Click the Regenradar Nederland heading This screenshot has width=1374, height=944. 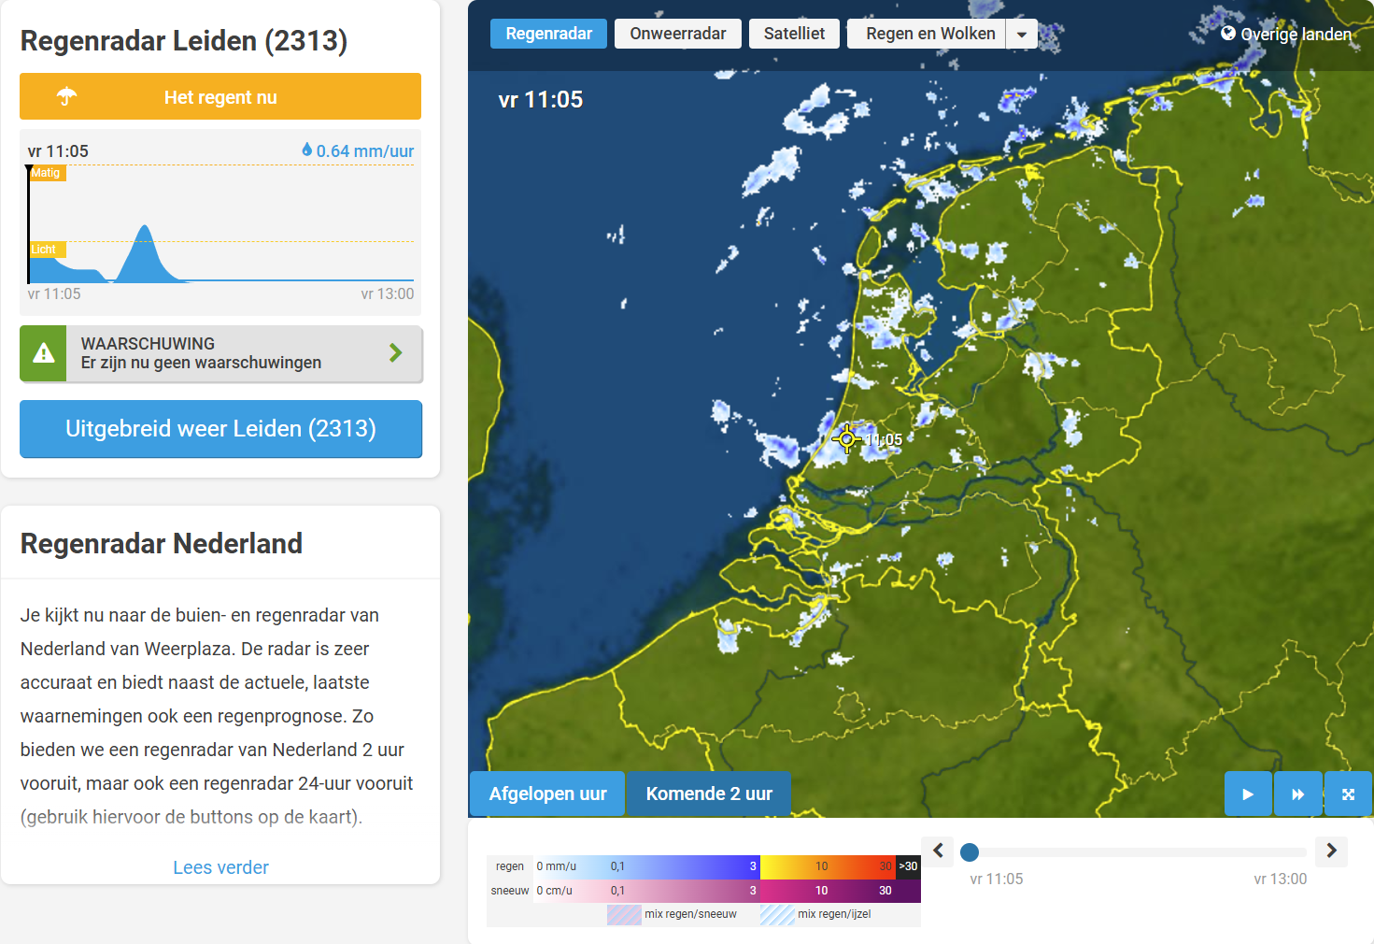coord(162,543)
